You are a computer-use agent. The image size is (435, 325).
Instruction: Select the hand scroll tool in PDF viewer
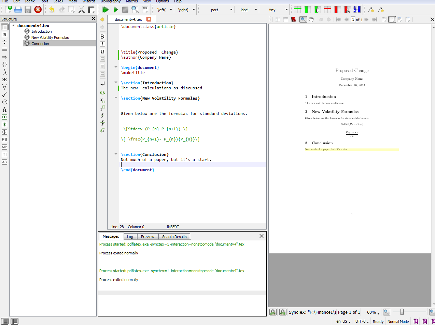(311, 19)
